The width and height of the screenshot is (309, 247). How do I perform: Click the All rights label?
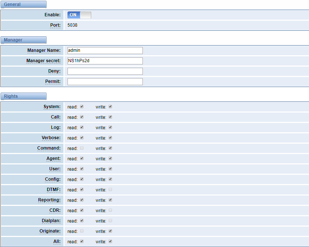pos(57,241)
